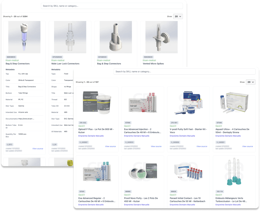Click View source in V-posil Putty card

tap(202, 147)
